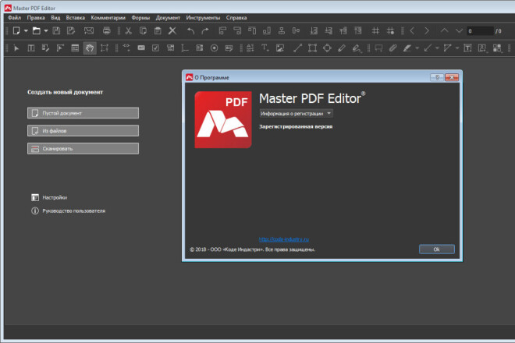Open the Вставка menu

coord(75,18)
